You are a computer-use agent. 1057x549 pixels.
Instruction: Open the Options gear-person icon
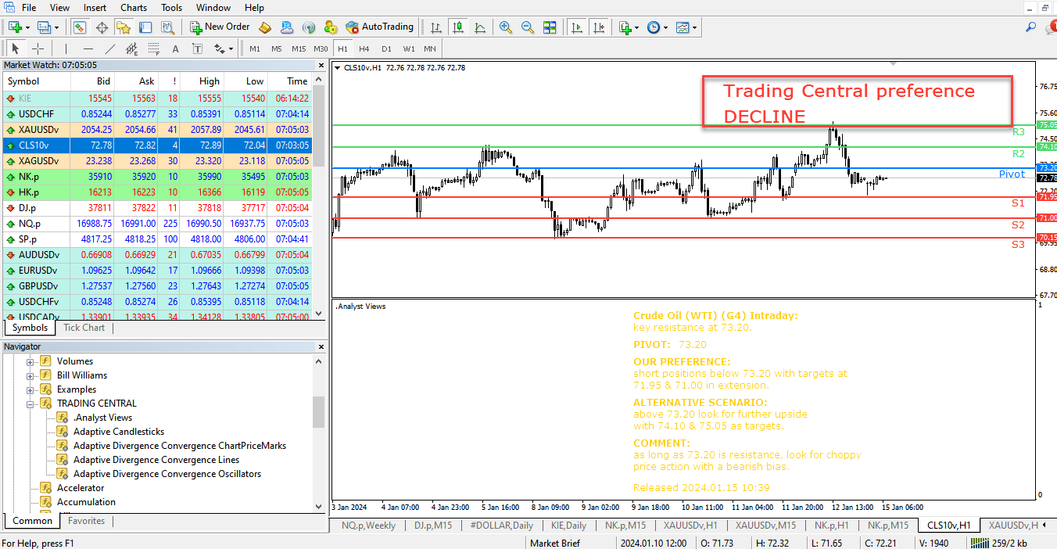330,27
